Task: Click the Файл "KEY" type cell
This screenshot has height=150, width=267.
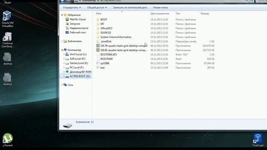Action: 182,55
